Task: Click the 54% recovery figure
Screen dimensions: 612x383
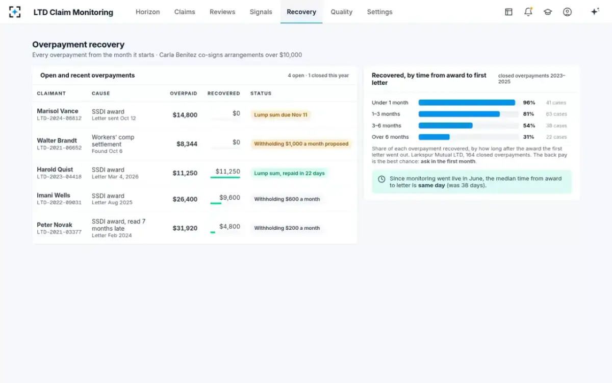Action: (529, 126)
